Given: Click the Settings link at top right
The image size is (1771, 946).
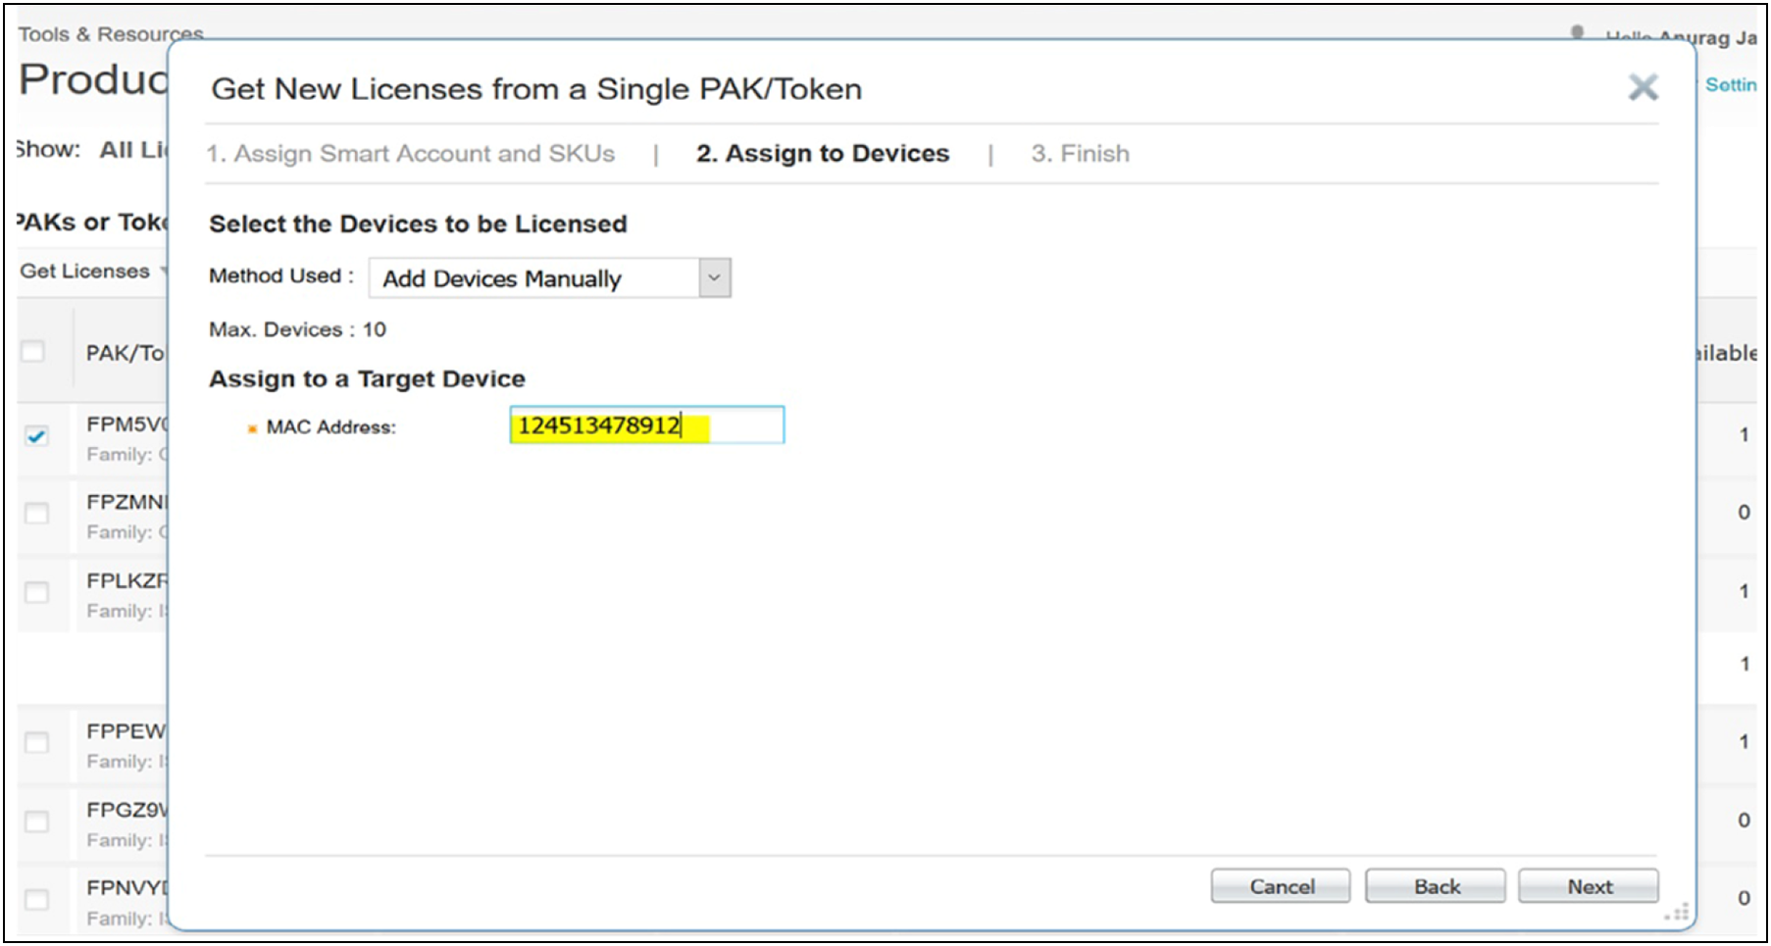Looking at the screenshot, I should coord(1731,85).
